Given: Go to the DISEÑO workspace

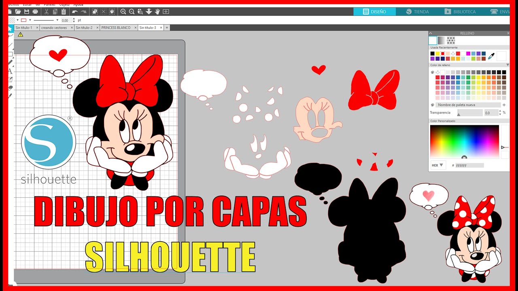Looking at the screenshot, I should [x=374, y=12].
